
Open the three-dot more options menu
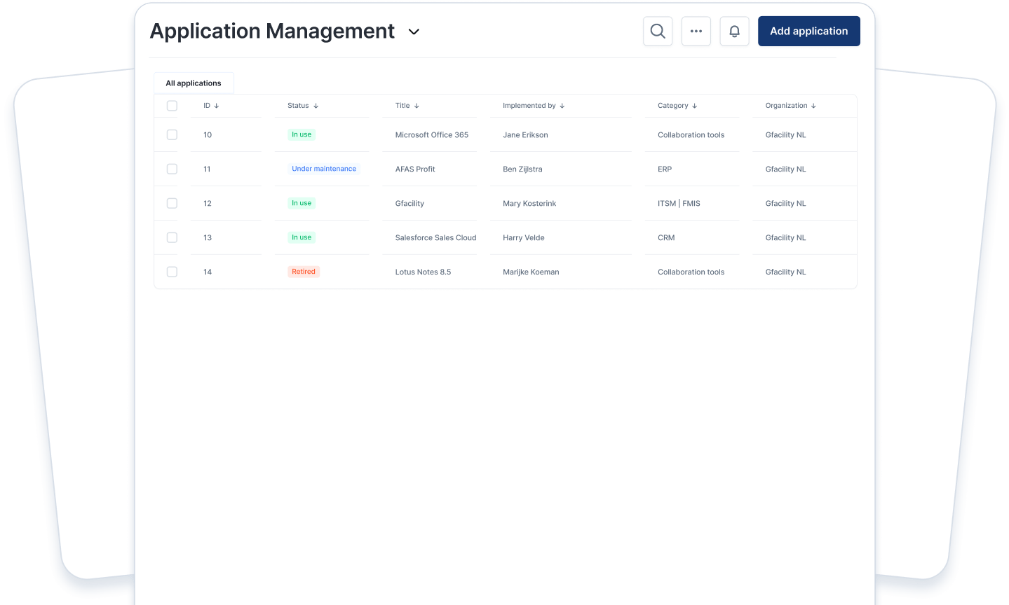(696, 32)
